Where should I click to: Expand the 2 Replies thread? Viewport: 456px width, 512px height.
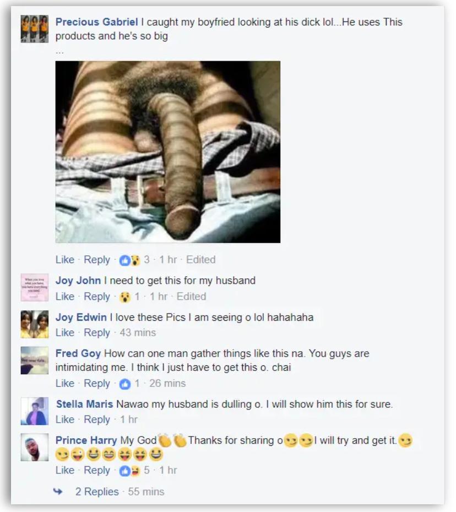(x=97, y=492)
